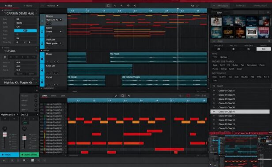Viewport: 272px width, 167px height.
Task: Open the SAMPLES tab
Action: 241,6
